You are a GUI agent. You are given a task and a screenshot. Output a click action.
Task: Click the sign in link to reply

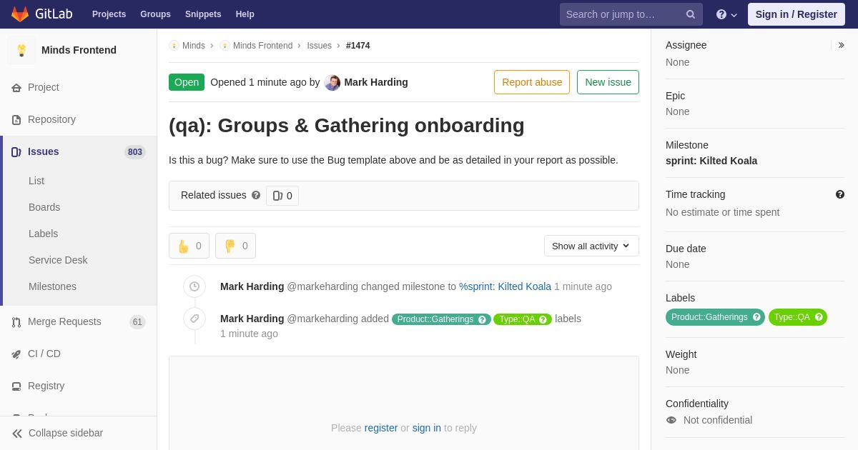(x=427, y=428)
